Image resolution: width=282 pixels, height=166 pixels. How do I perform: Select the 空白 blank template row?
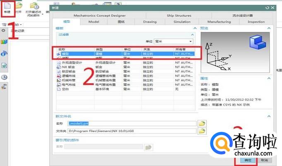126,89
